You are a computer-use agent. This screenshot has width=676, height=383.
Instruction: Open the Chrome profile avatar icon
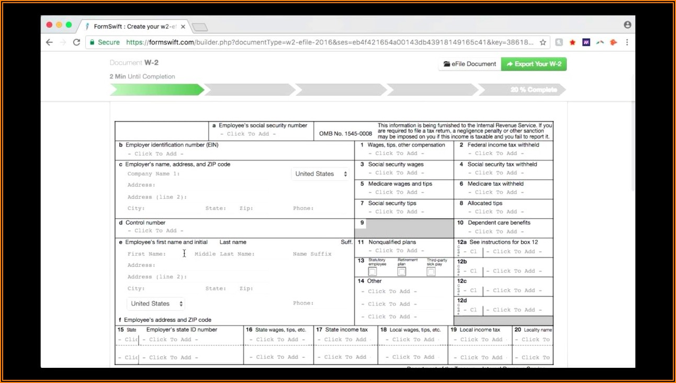627,25
